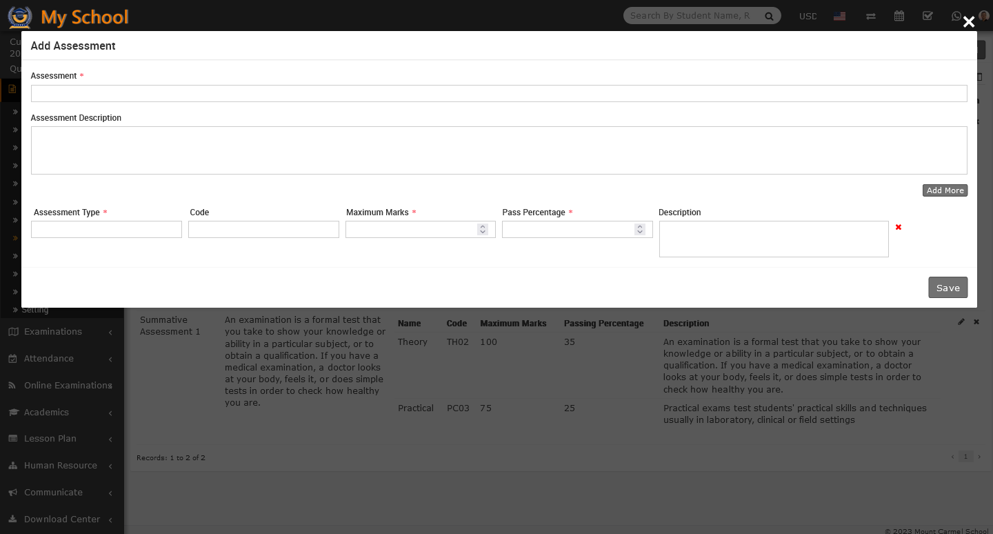Close the Add Assessment dialog
993x534 pixels.
pyautogui.click(x=969, y=22)
